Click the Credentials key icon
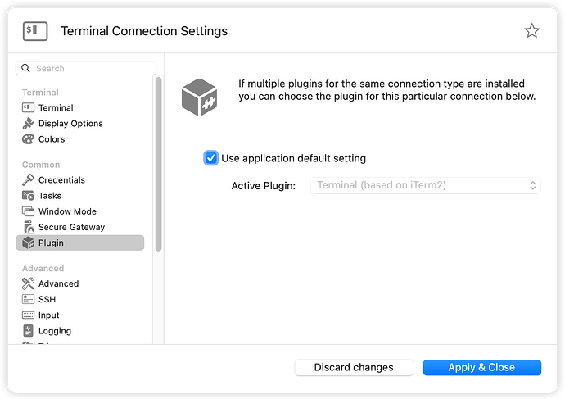This screenshot has height=399, width=565. (28, 179)
